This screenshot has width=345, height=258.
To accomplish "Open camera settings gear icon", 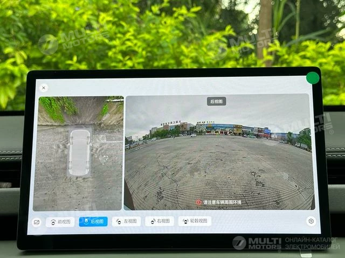I will click(311, 221).
